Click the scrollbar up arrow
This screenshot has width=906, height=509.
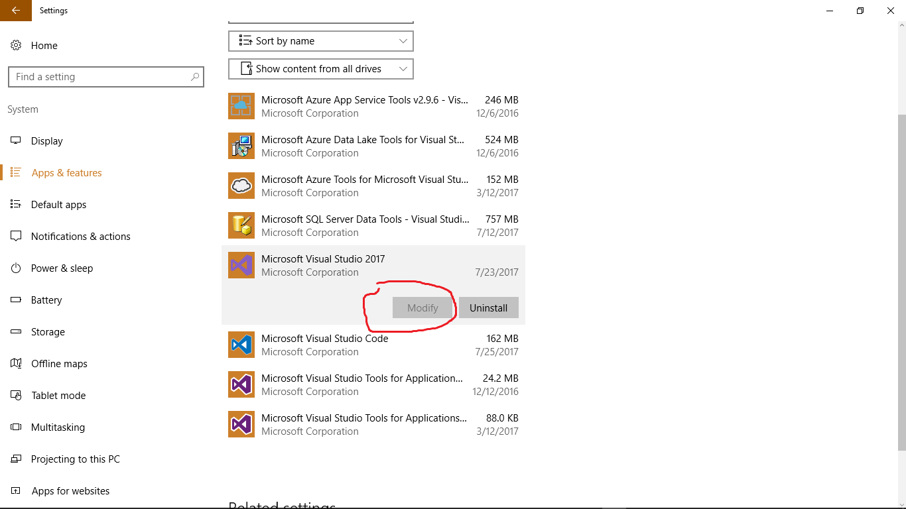click(901, 27)
